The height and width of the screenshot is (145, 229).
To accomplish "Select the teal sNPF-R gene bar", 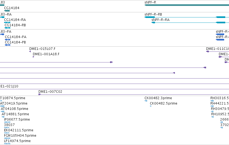I will point(187,5).
